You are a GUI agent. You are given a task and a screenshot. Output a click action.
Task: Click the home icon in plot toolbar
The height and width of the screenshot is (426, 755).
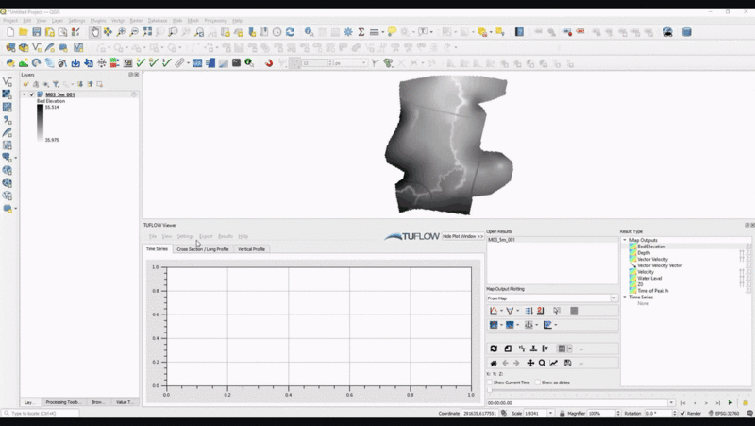tap(493, 363)
